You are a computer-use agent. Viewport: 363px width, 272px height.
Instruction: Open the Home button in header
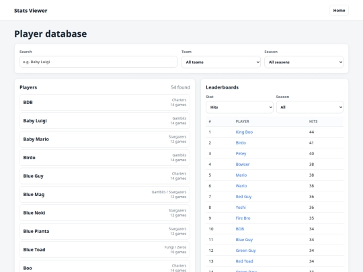[339, 10]
